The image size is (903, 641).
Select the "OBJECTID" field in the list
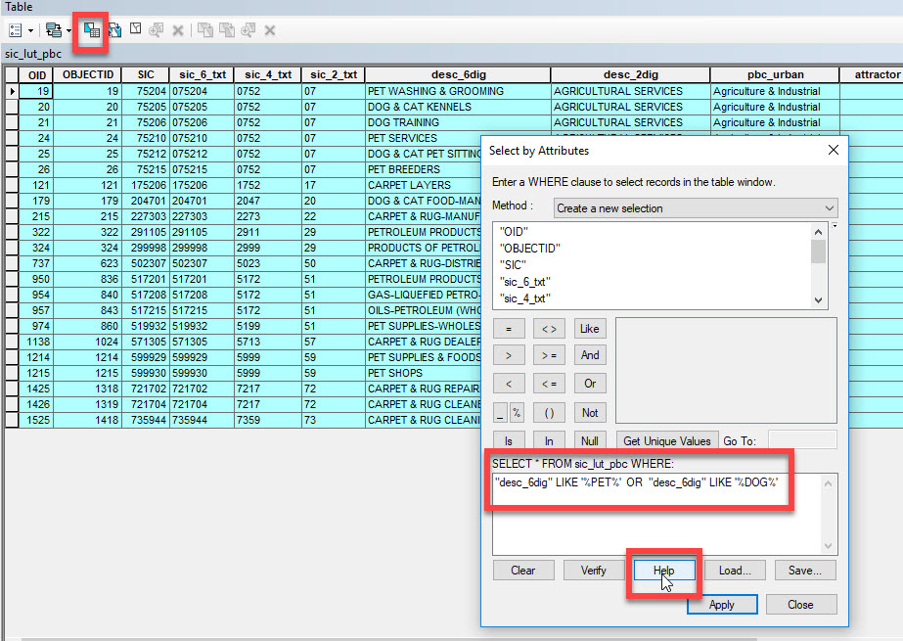(x=530, y=249)
